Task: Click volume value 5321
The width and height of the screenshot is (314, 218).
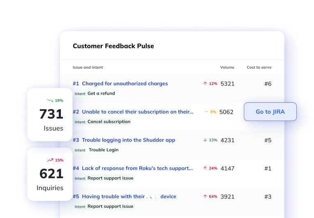Action: (x=228, y=84)
